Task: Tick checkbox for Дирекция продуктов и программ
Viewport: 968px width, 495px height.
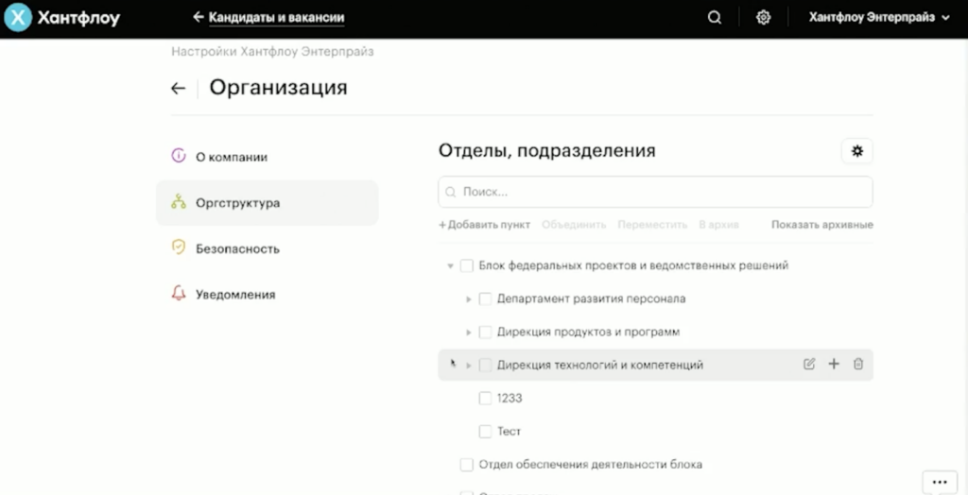Action: tap(485, 333)
